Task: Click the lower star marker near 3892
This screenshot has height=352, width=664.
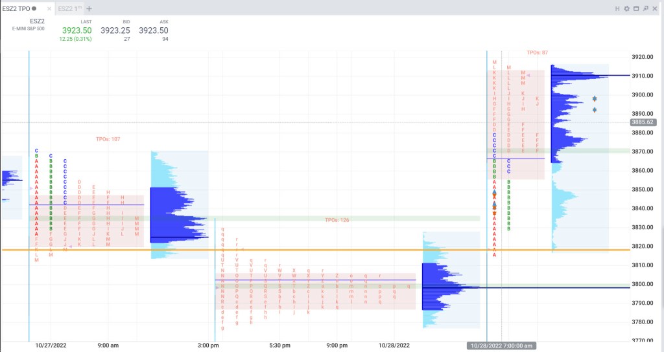Action: point(595,109)
